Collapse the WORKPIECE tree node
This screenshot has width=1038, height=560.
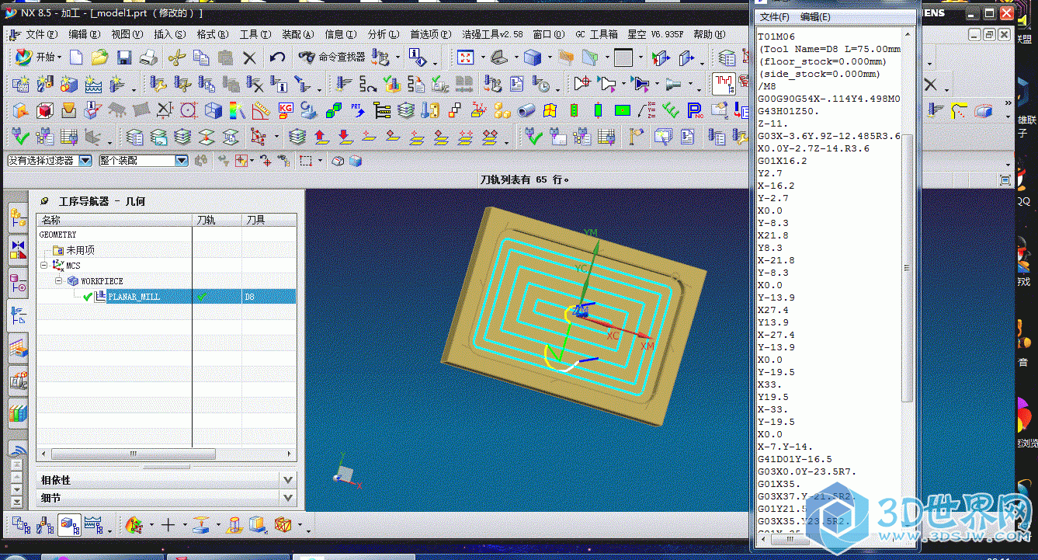point(57,281)
